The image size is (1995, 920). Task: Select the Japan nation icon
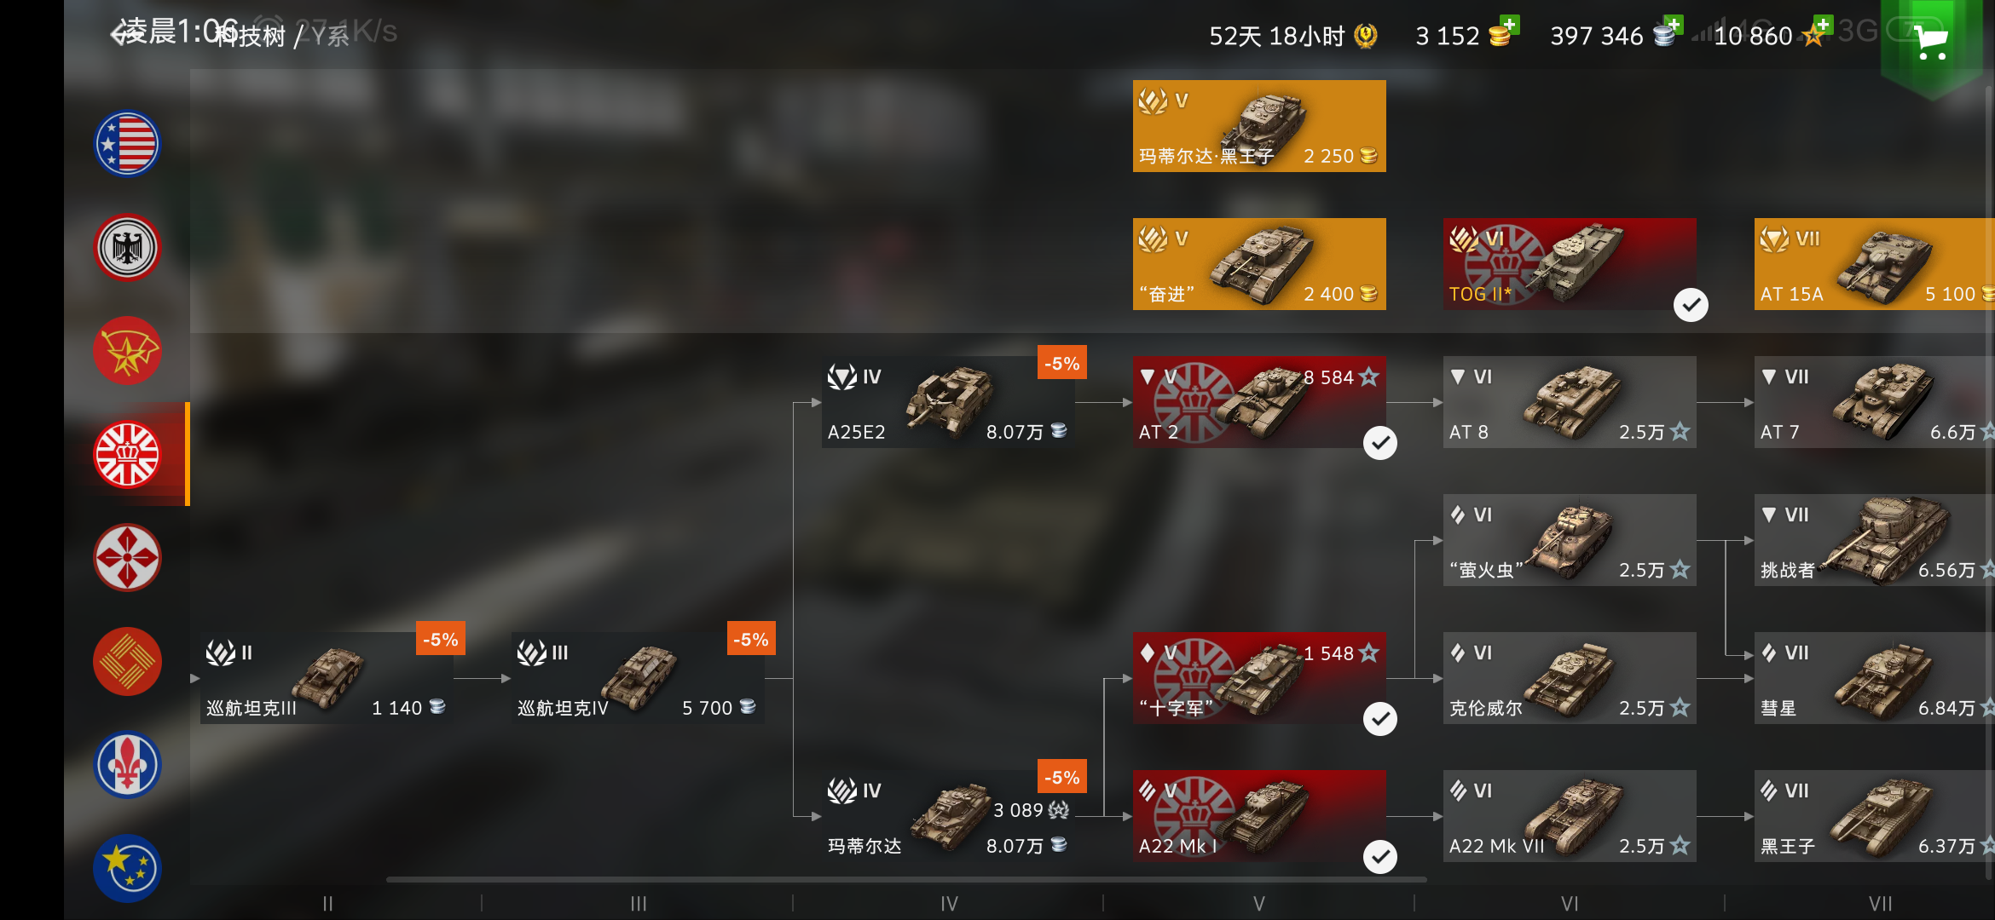(x=127, y=558)
